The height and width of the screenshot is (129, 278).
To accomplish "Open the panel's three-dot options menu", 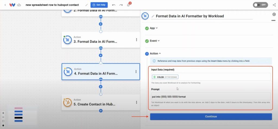I will pyautogui.click(x=273, y=21).
